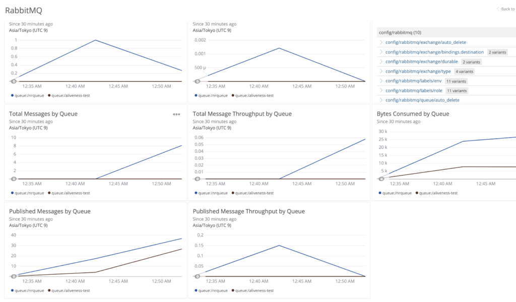Expand the config/rabbitmq/queue/auto_delete row chevron
The width and height of the screenshot is (516, 302).
[381, 100]
